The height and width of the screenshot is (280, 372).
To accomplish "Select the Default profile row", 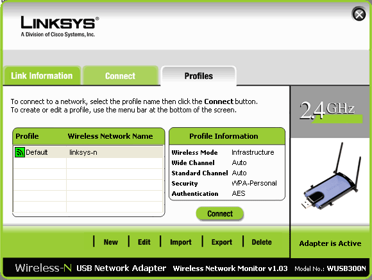I will point(89,152).
